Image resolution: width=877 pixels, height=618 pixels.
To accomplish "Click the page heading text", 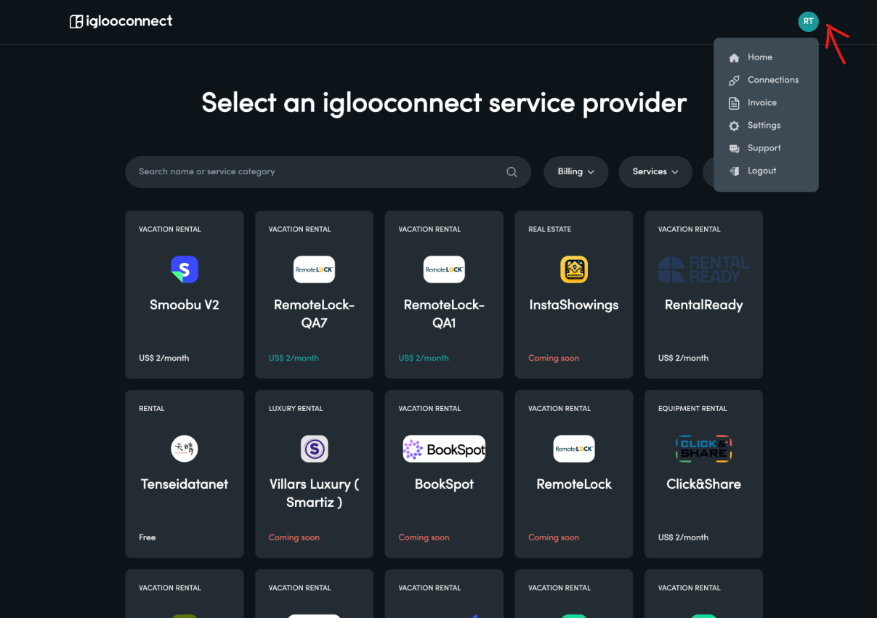I will pos(444,103).
